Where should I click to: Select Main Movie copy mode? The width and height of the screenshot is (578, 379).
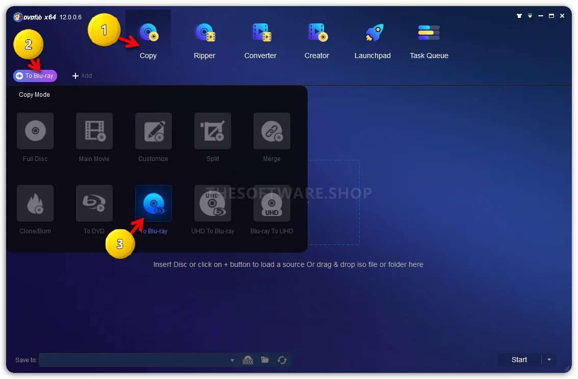pos(94,131)
